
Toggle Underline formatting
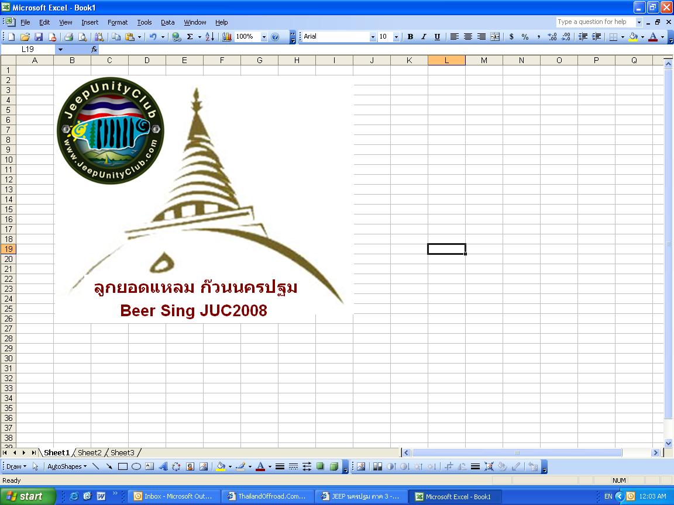pyautogui.click(x=437, y=37)
